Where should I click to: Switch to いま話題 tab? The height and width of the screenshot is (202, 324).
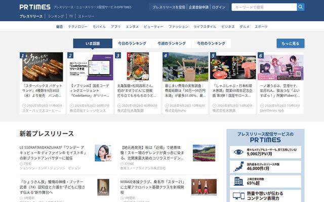point(93,43)
